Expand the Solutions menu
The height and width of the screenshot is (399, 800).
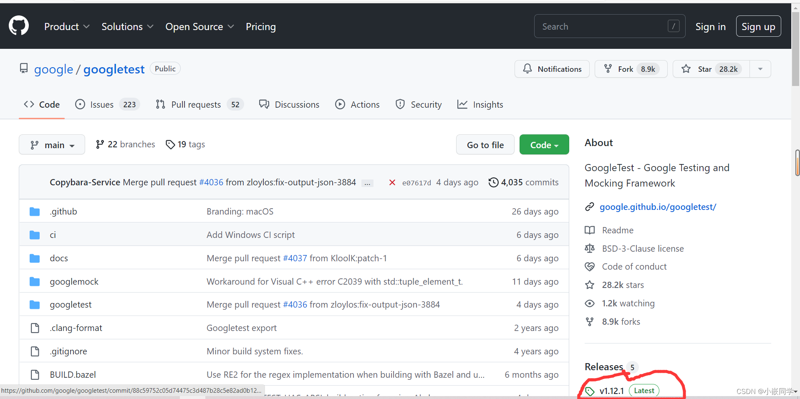[x=127, y=27]
